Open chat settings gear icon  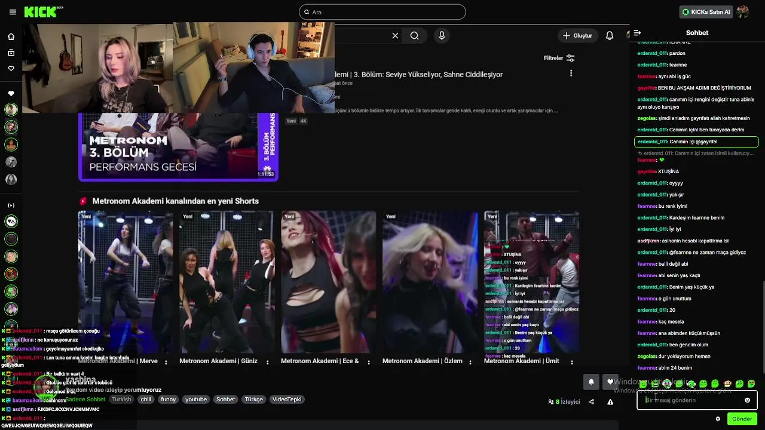pos(718,419)
